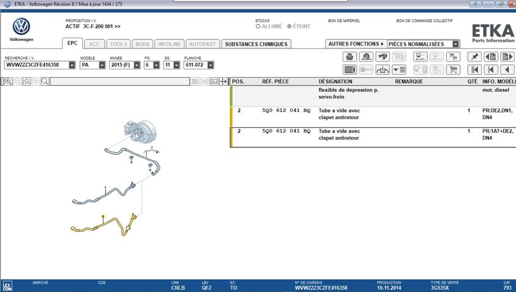This screenshot has width=516, height=292.
Task: Click the LBV value QFZ
Action: (x=207, y=288)
